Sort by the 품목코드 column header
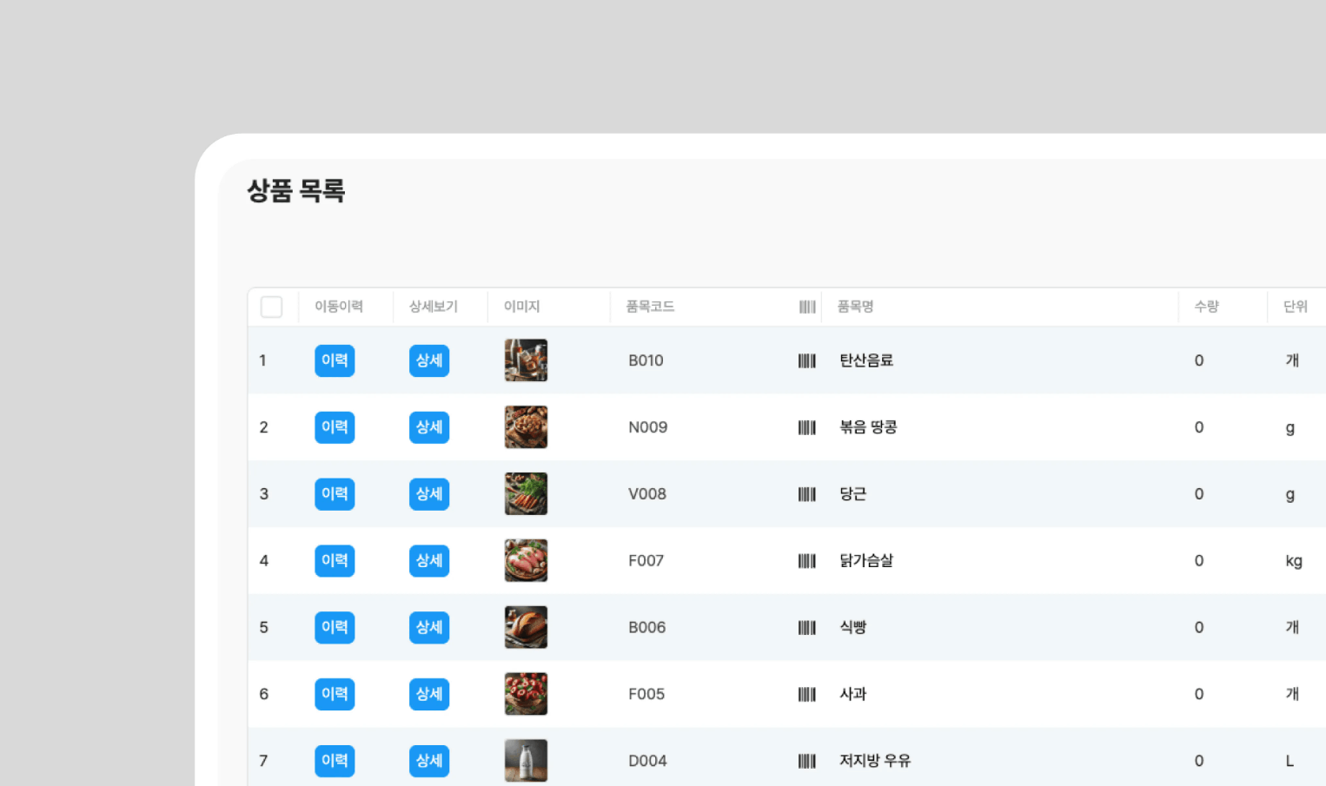The image size is (1326, 786). point(650,307)
